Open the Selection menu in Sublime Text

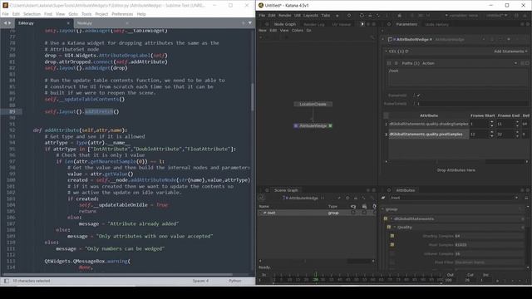point(32,14)
